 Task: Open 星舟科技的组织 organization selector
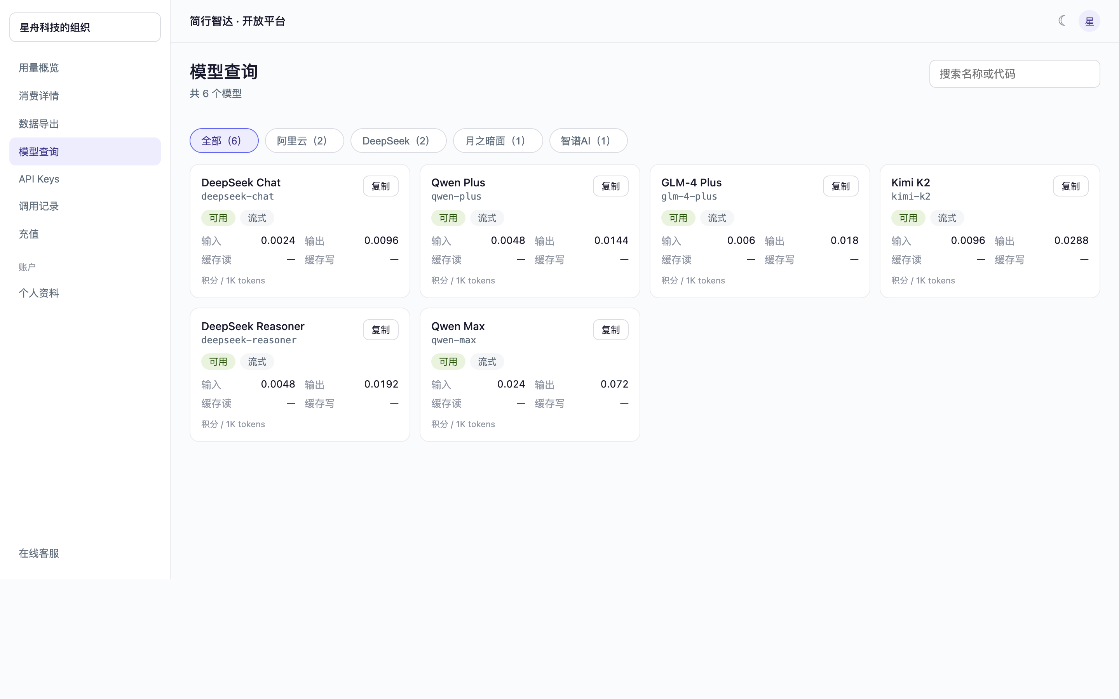tap(85, 27)
